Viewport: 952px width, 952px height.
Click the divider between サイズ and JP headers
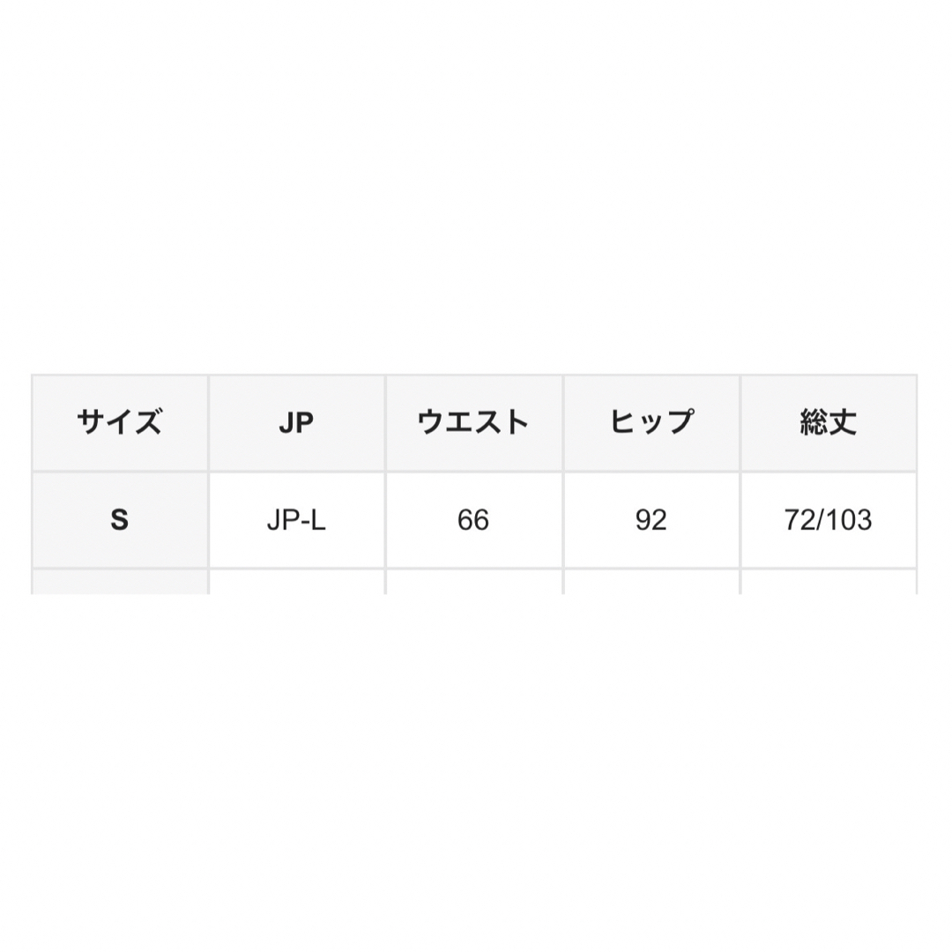click(209, 422)
